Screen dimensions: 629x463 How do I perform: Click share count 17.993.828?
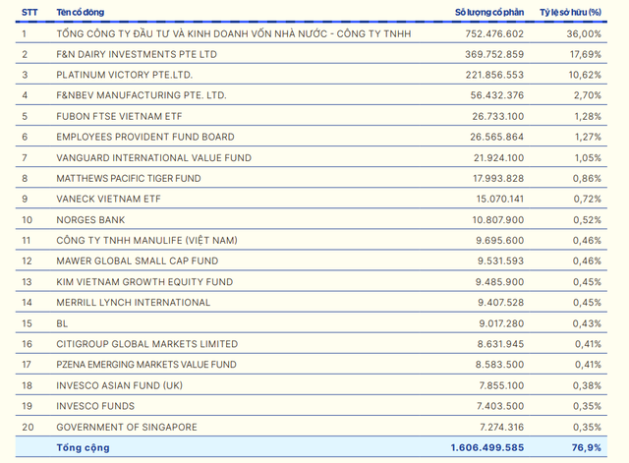498,178
